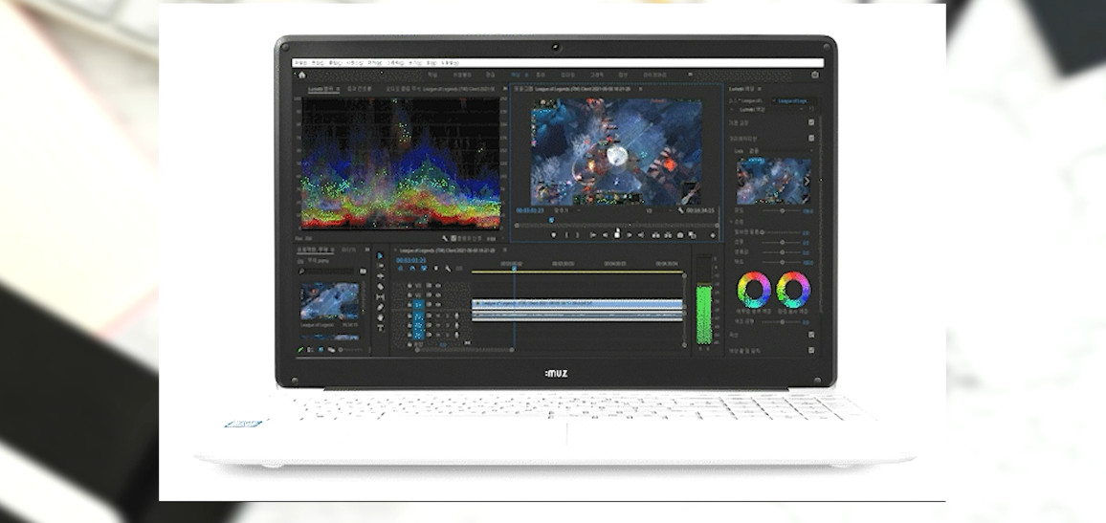Switch Project panel to list view
This screenshot has width=1106, height=523.
pos(310,350)
